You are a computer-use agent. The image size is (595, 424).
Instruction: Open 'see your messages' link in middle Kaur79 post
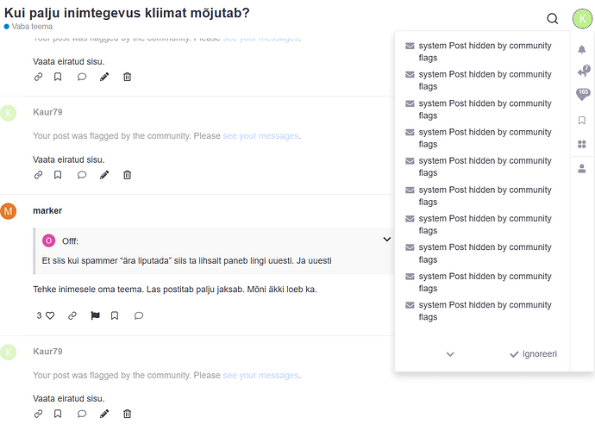pos(260,136)
